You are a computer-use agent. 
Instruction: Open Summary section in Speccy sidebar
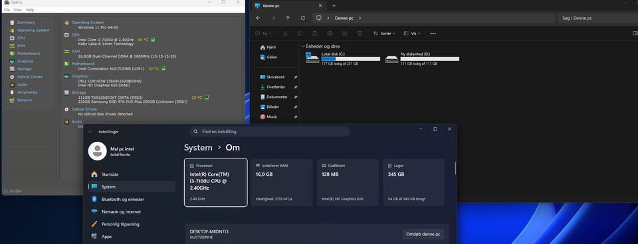(26, 23)
